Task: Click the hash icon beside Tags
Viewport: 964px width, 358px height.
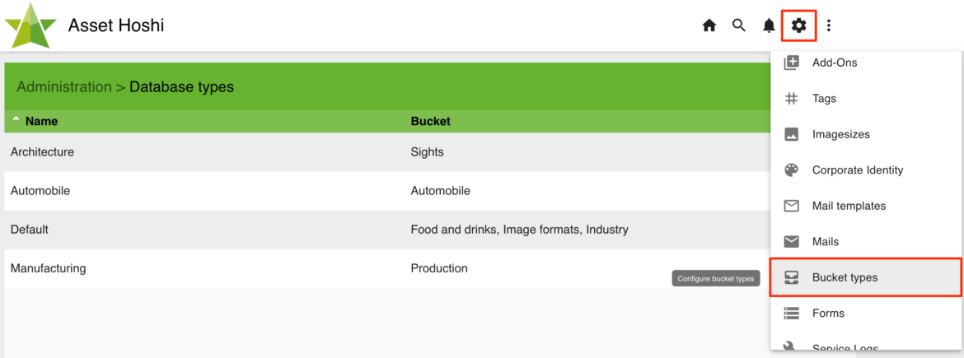Action: click(791, 98)
